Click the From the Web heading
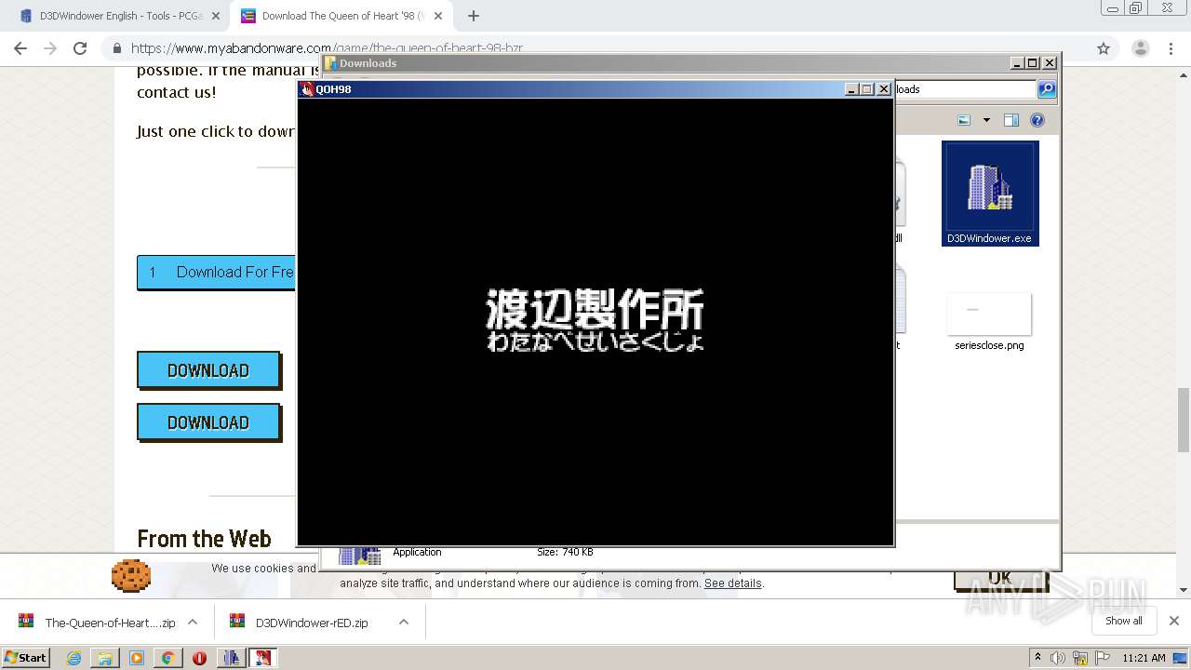Image resolution: width=1191 pixels, height=670 pixels. [x=204, y=539]
